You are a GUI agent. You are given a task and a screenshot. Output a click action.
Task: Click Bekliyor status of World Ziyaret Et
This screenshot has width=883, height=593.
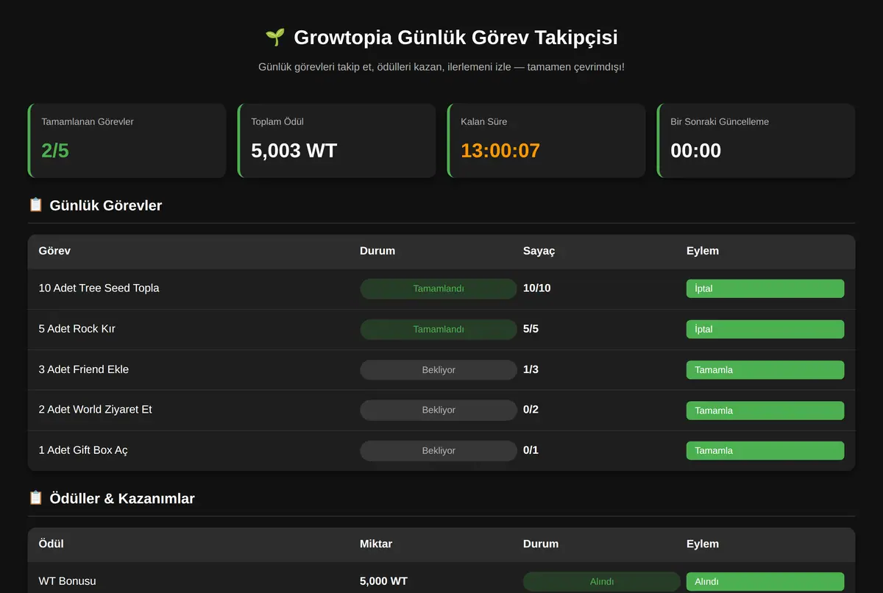pyautogui.click(x=439, y=411)
